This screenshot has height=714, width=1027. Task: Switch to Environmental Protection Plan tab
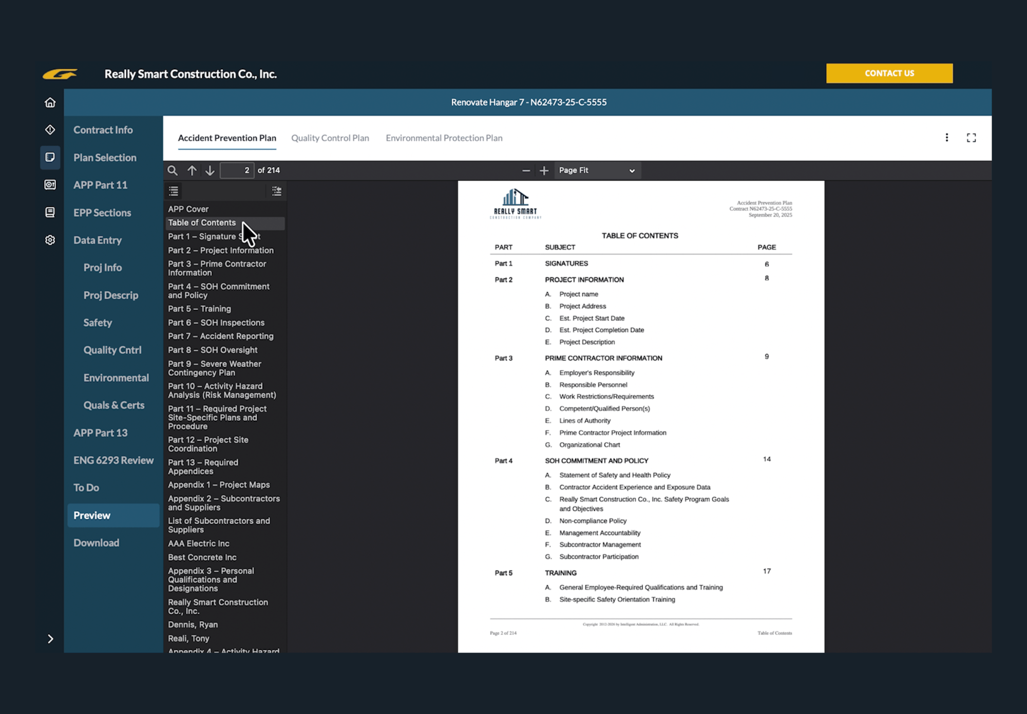tap(444, 138)
